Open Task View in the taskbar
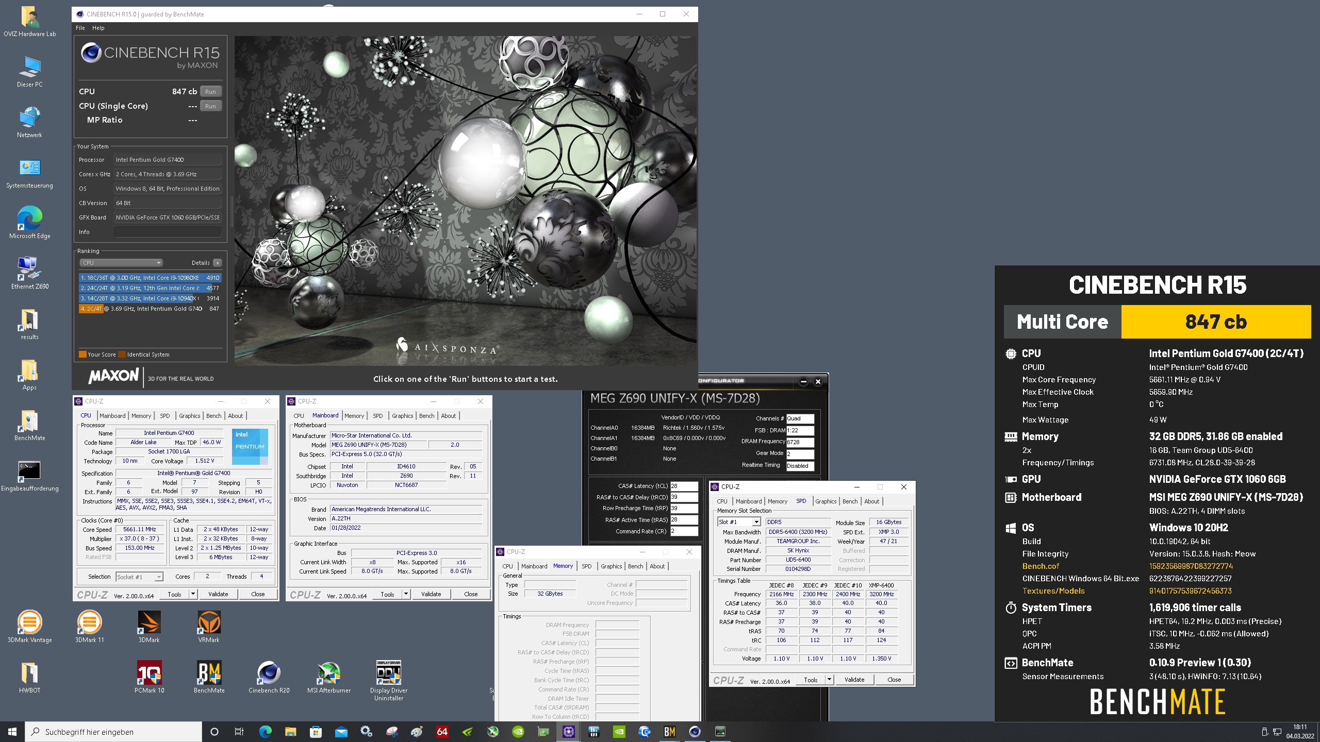Viewport: 1320px width, 742px height. [239, 731]
